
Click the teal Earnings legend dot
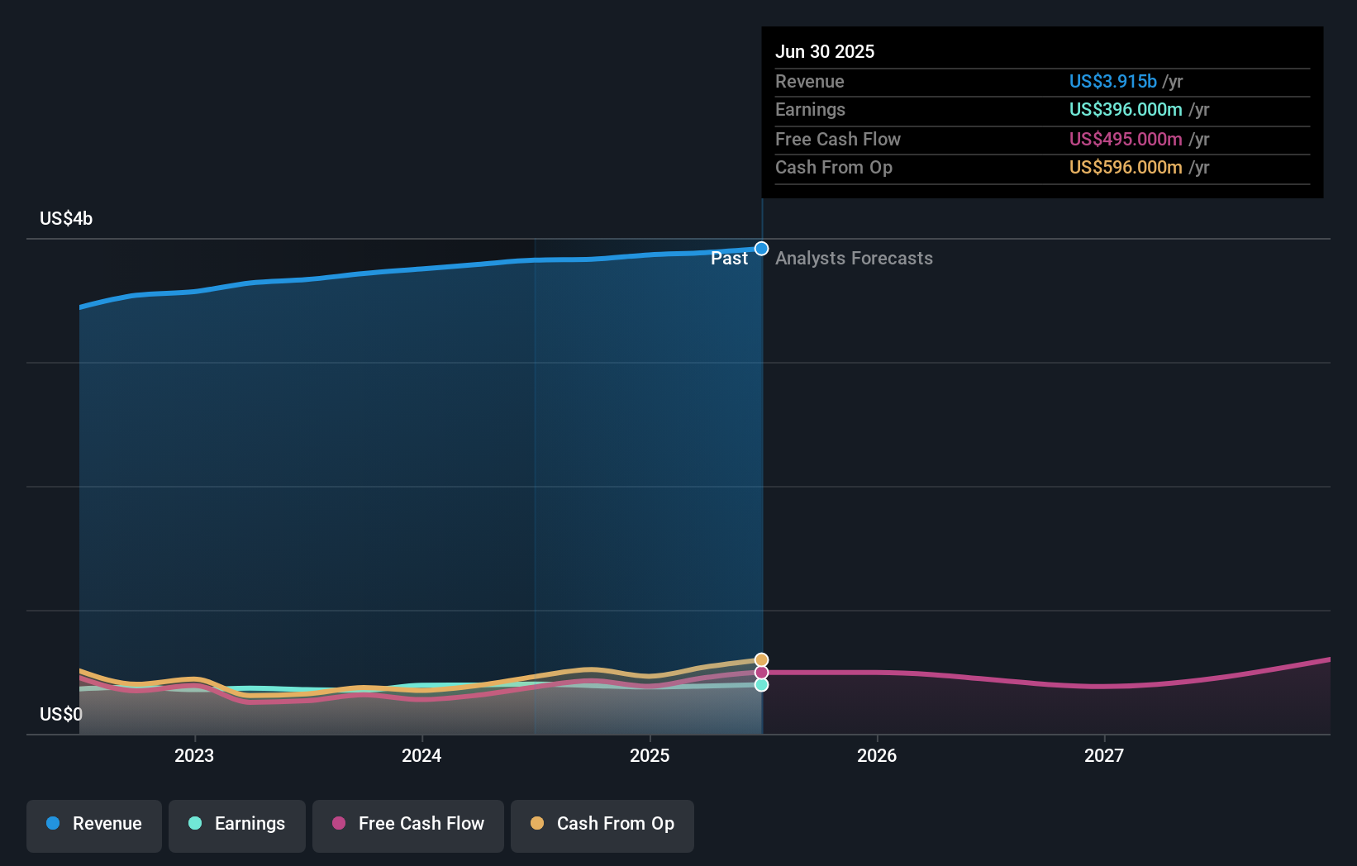tap(195, 823)
